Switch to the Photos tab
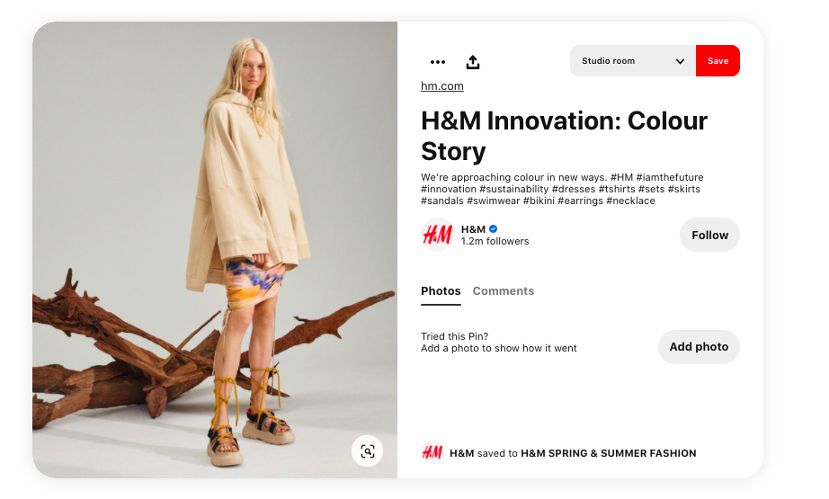Image resolution: width=829 pixels, height=499 pixels. [x=441, y=291]
